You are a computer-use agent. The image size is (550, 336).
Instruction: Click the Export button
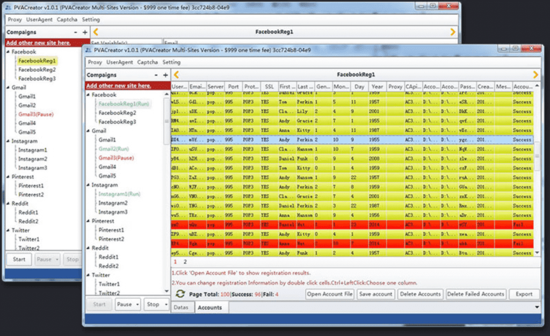(524, 294)
